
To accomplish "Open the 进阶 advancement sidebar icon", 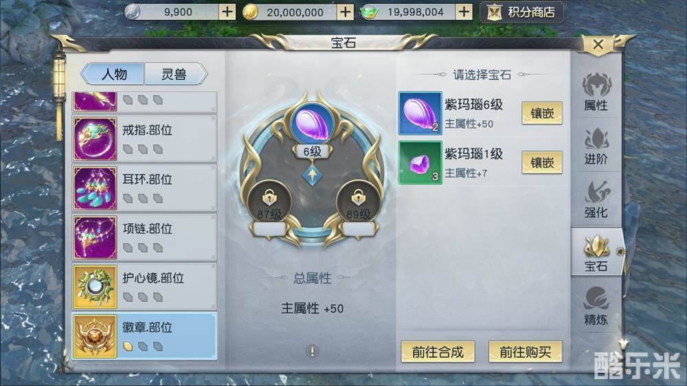I will pos(596,146).
